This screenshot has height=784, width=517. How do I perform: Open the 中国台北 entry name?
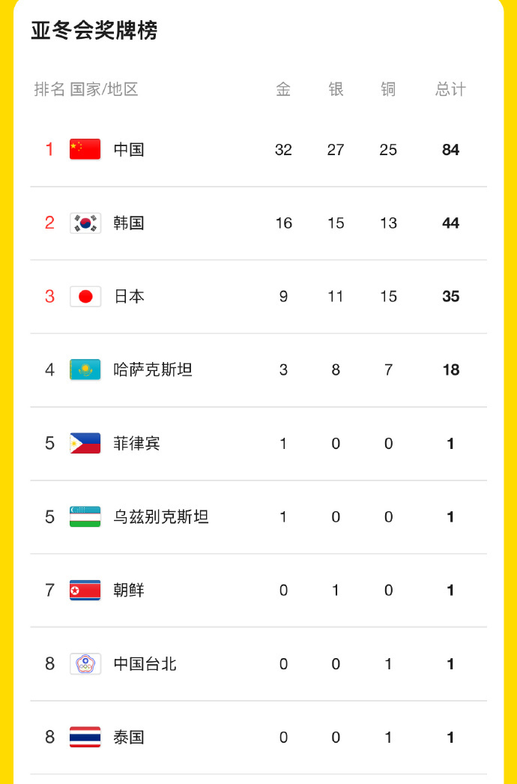pyautogui.click(x=145, y=663)
